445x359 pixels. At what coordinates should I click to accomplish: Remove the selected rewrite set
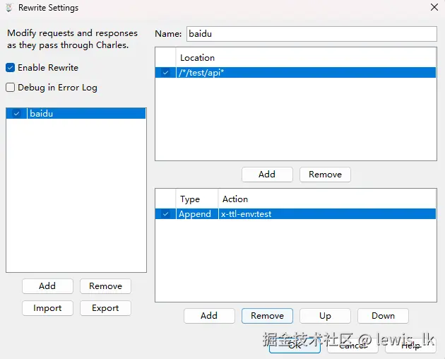(x=105, y=286)
